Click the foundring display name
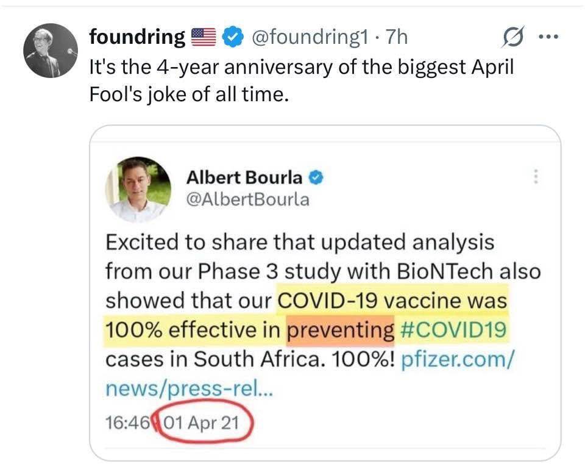This screenshot has width=585, height=464. [137, 38]
